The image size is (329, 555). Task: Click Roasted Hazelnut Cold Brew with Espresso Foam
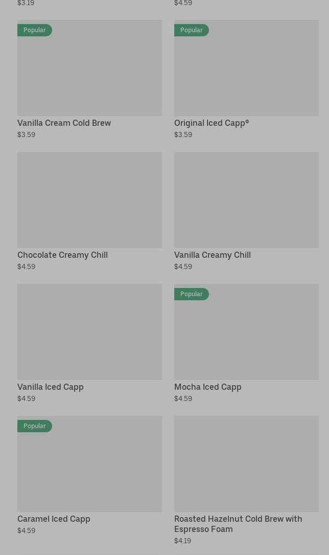(x=238, y=524)
